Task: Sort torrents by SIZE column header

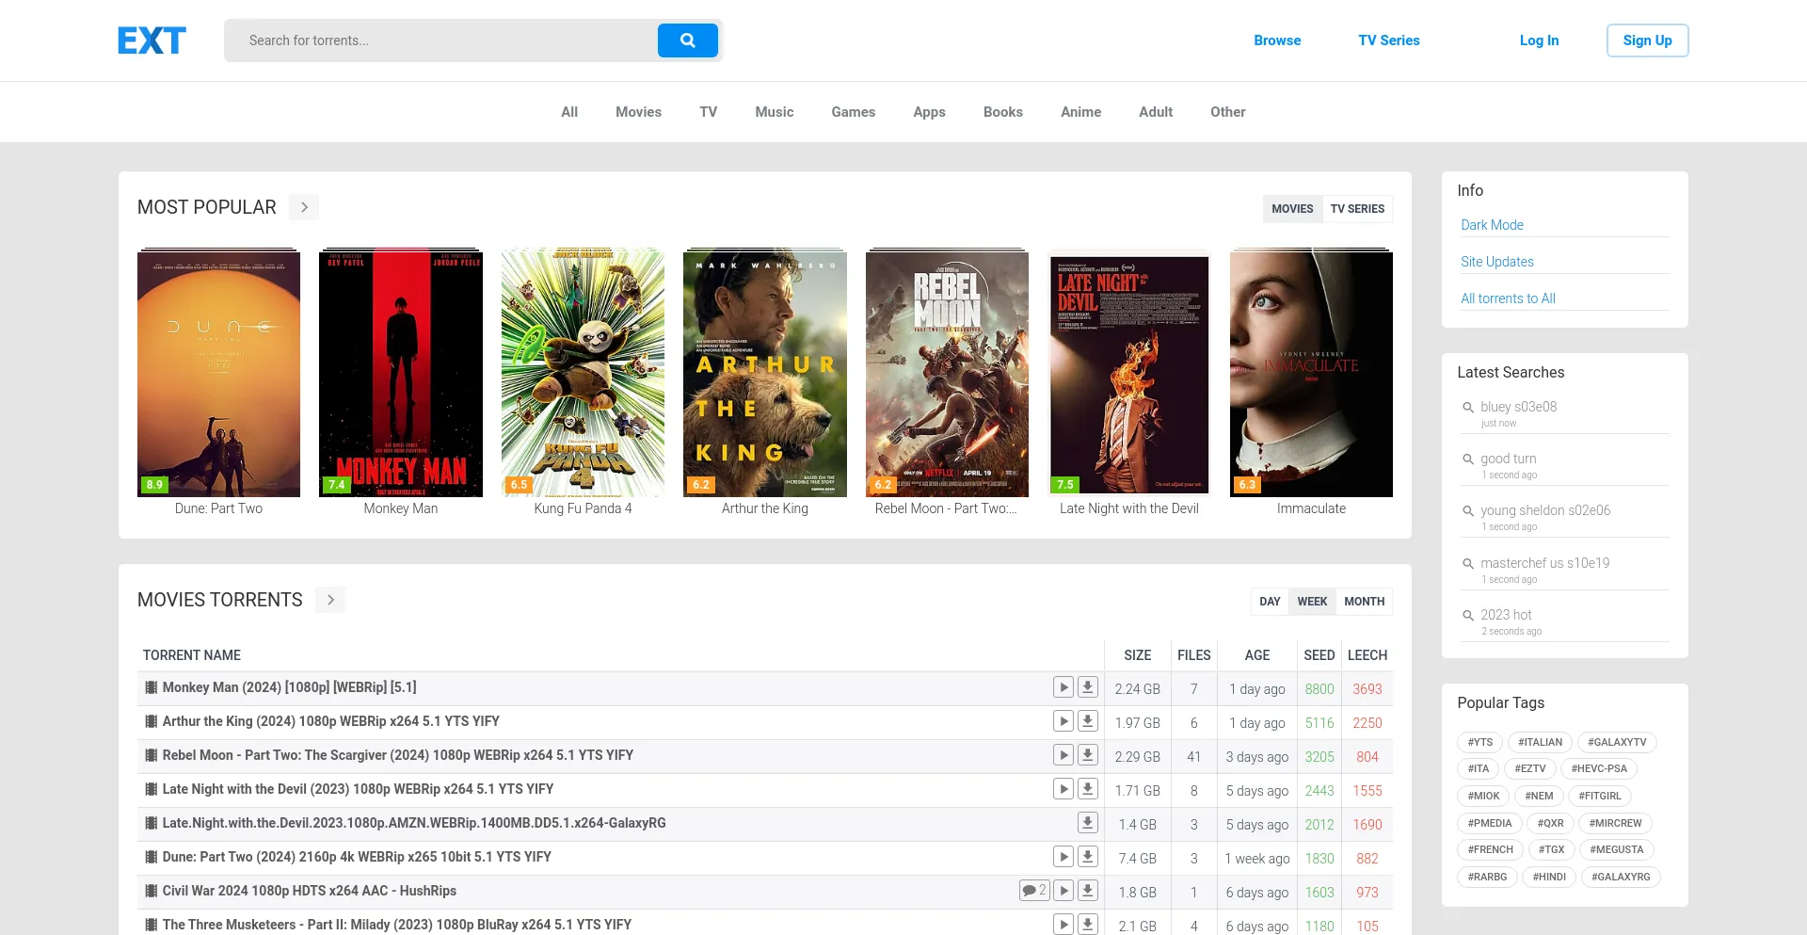Action: click(1137, 655)
